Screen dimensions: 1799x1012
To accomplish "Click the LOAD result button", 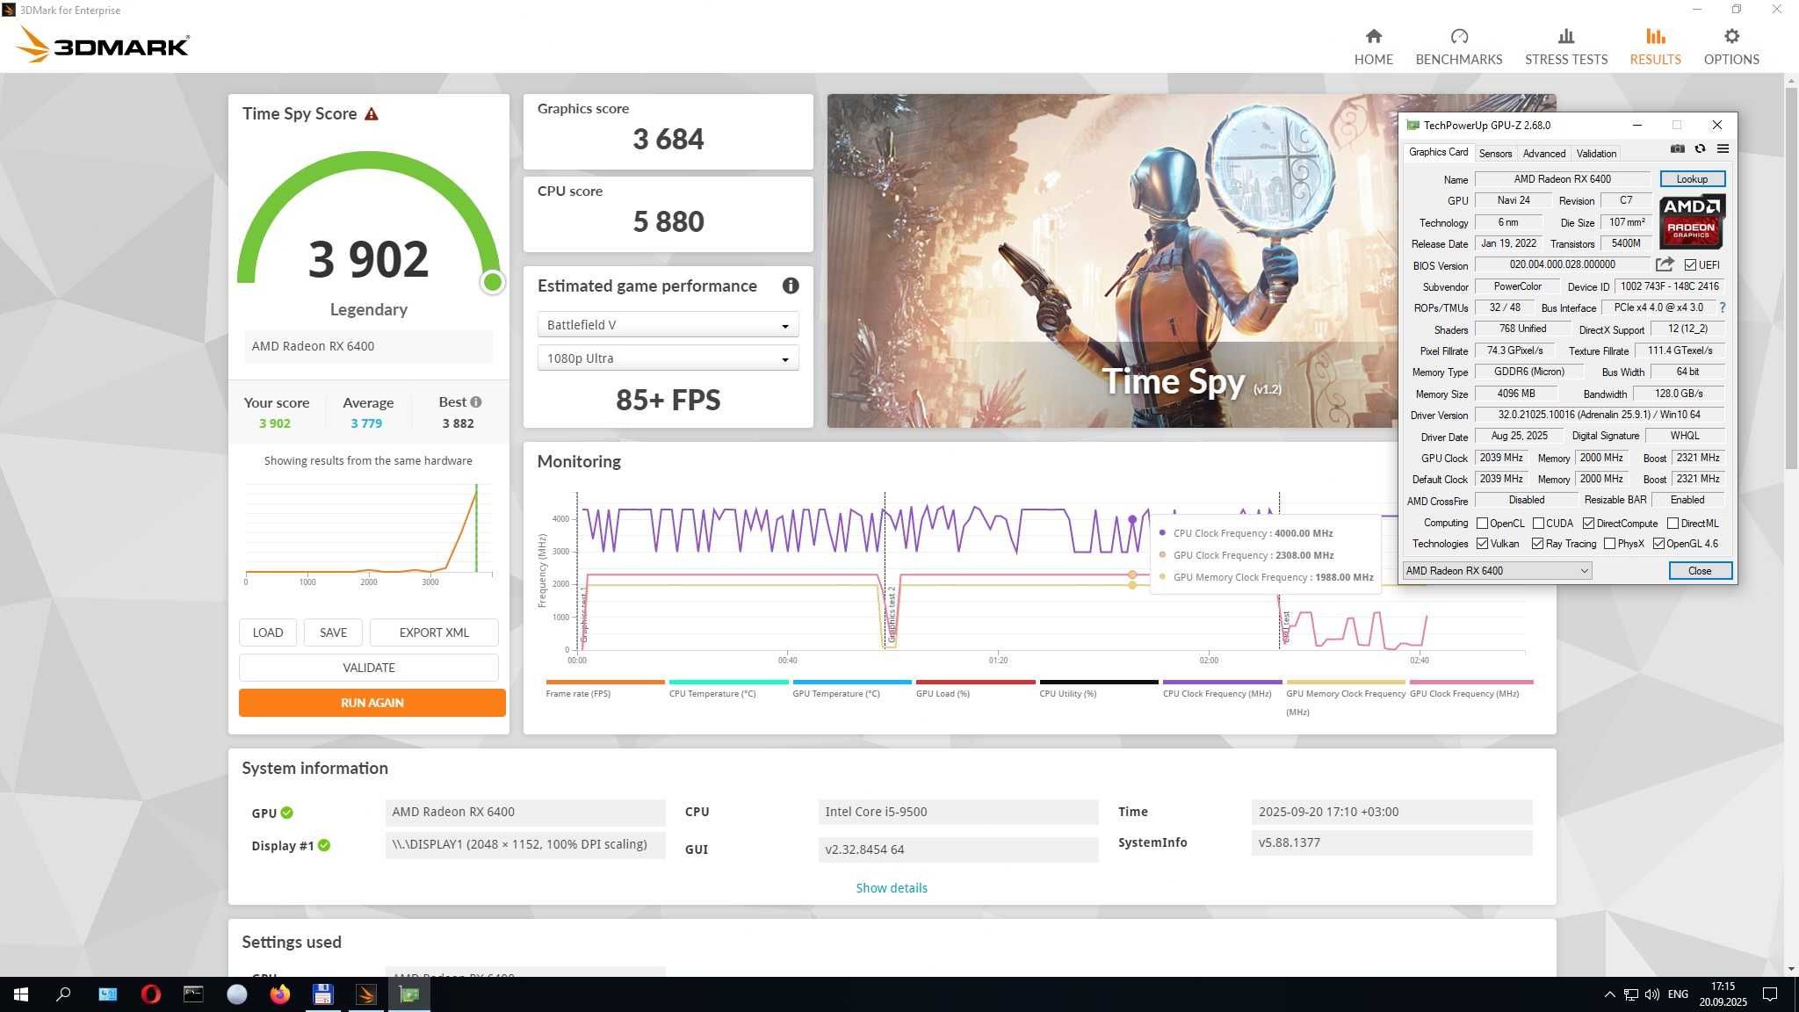I will pyautogui.click(x=268, y=632).
